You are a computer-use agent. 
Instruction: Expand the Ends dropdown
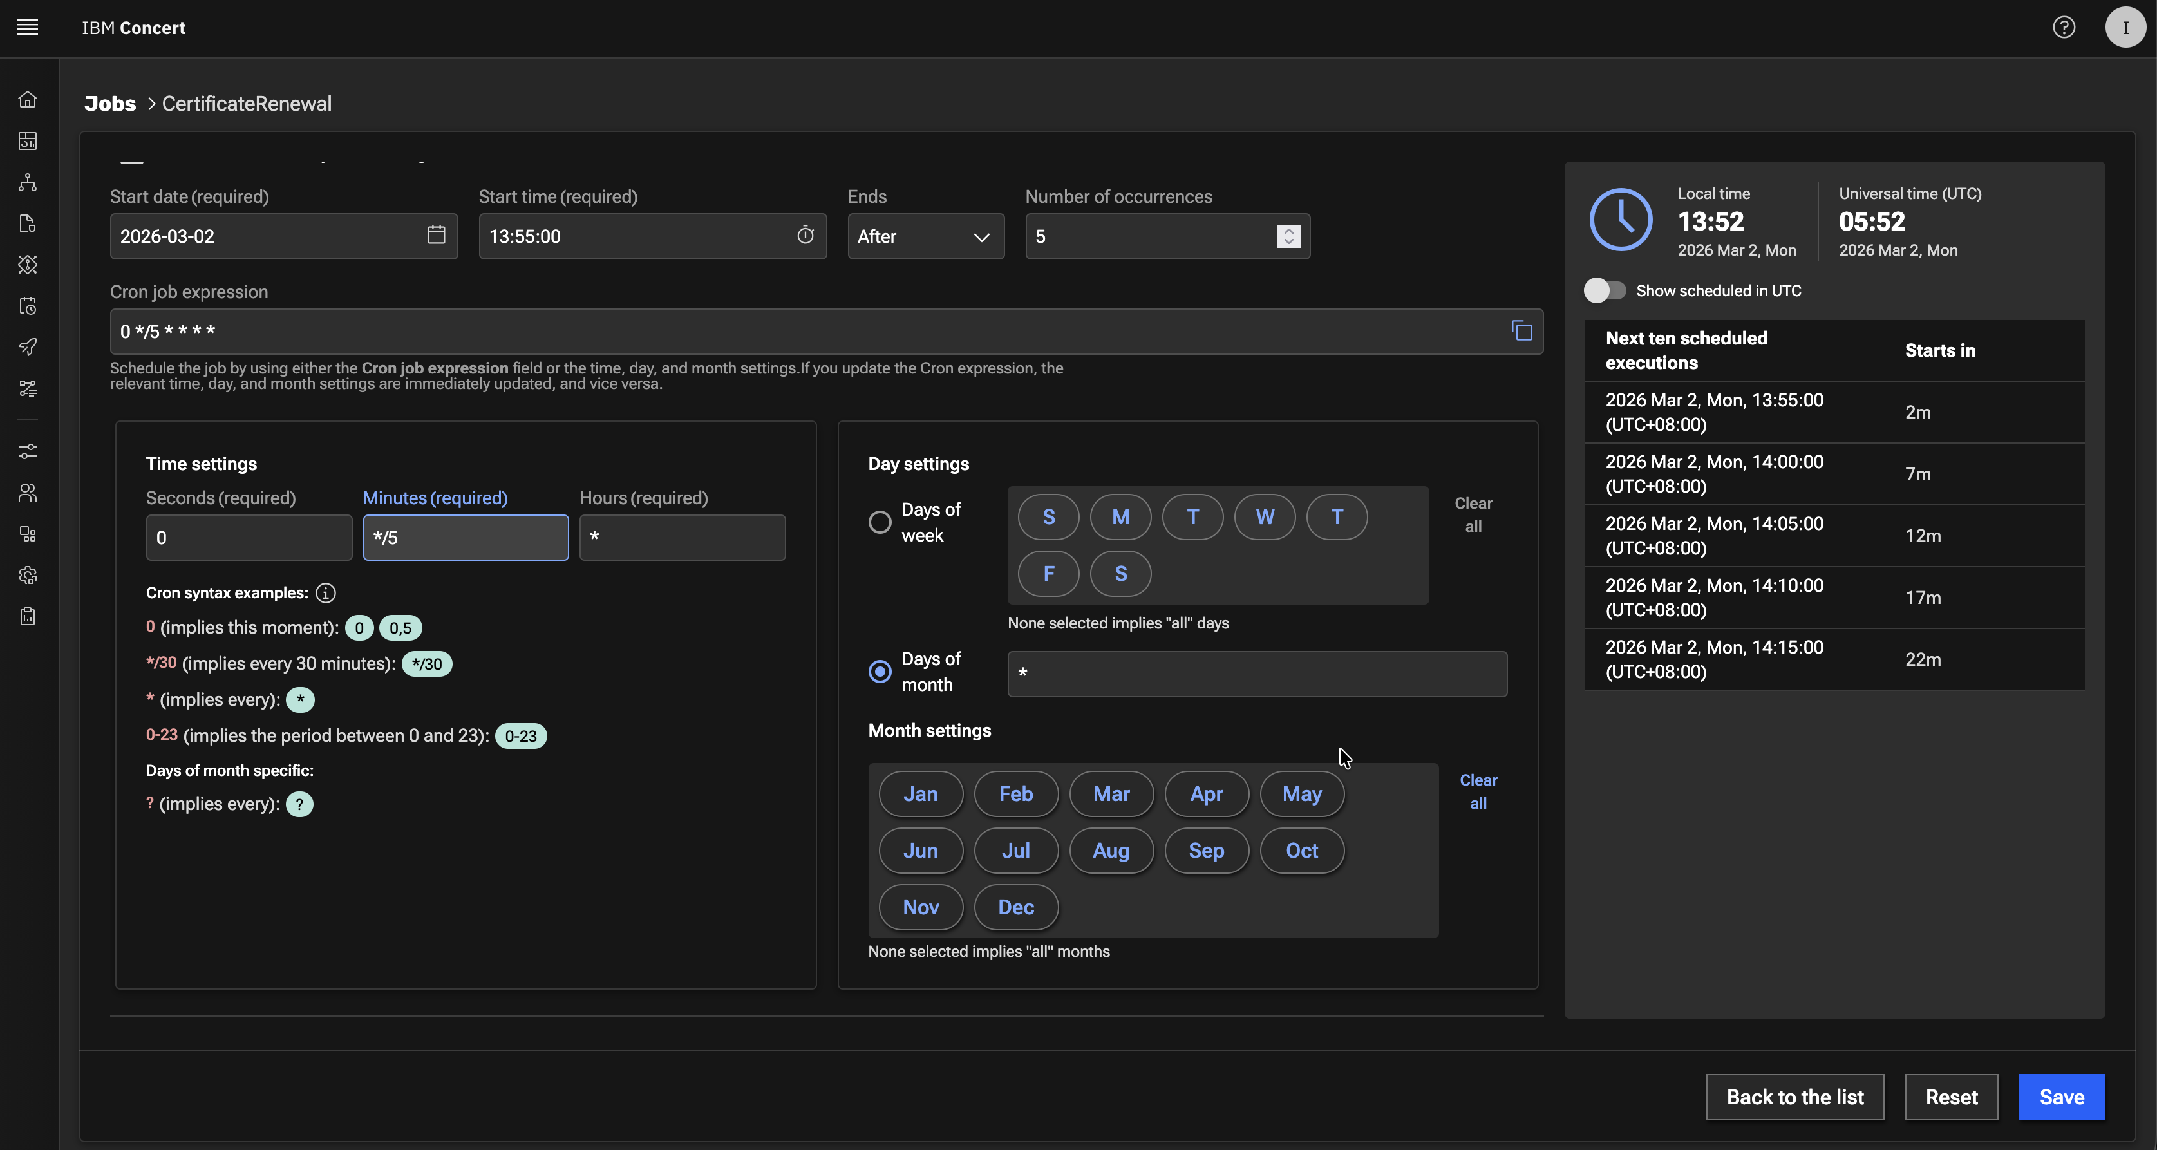[925, 236]
